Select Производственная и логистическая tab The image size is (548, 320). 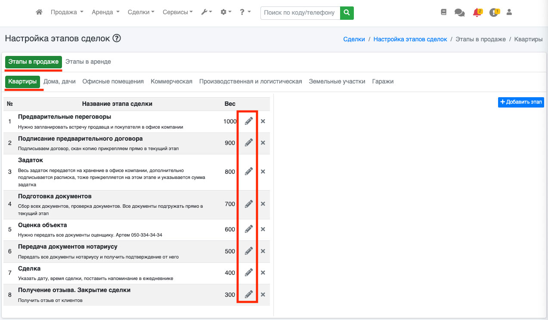[x=251, y=81]
